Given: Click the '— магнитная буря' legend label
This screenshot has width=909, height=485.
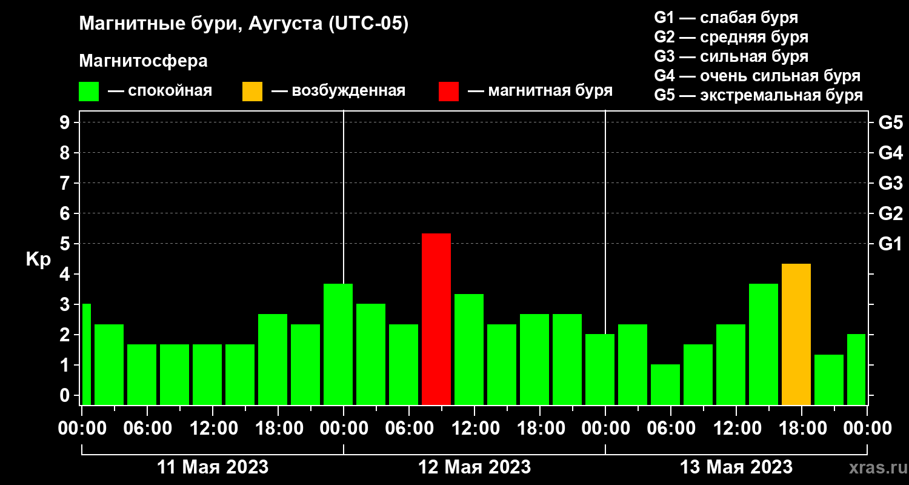Looking at the screenshot, I should coord(541,91).
